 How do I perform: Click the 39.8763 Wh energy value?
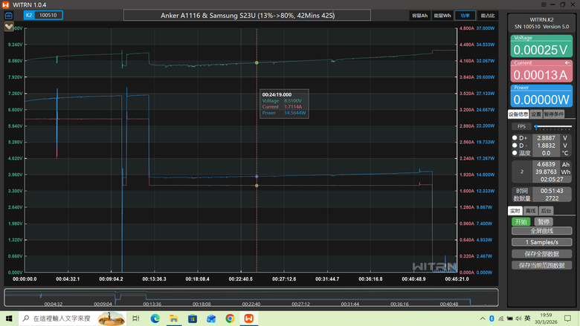pyautogui.click(x=546, y=172)
